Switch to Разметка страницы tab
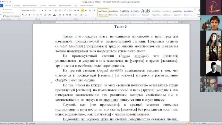The height and width of the screenshot is (125, 222). (30, 6)
